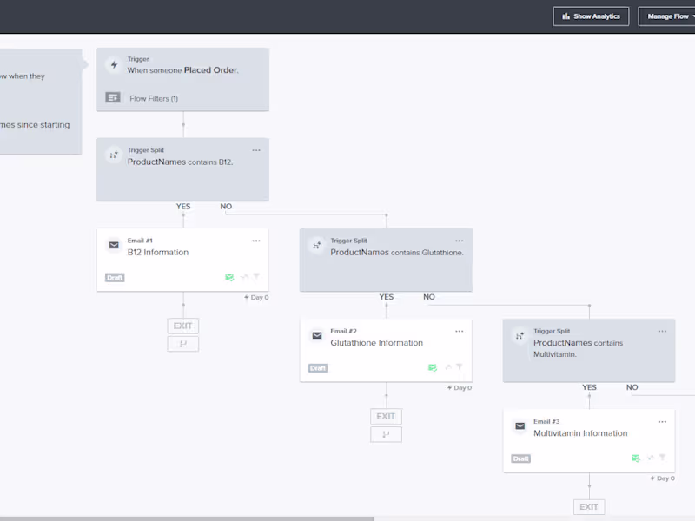
Task: Click the horizontal scrollbar at the bottom
Action: 187,518
